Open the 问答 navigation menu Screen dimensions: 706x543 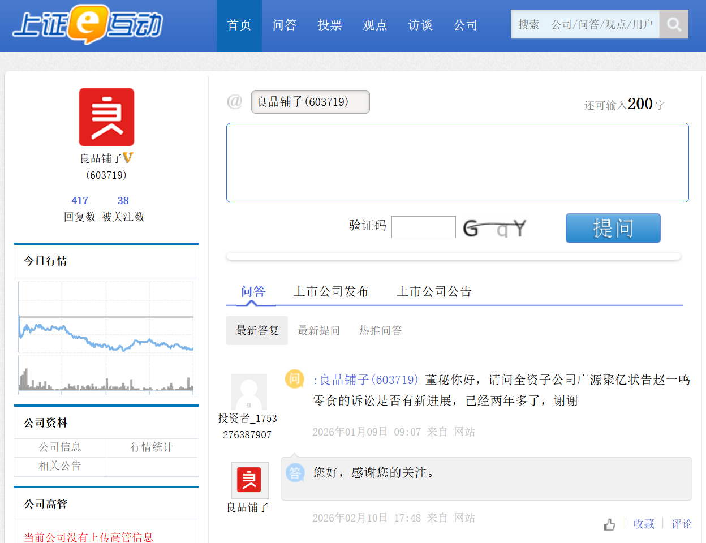pyautogui.click(x=285, y=25)
